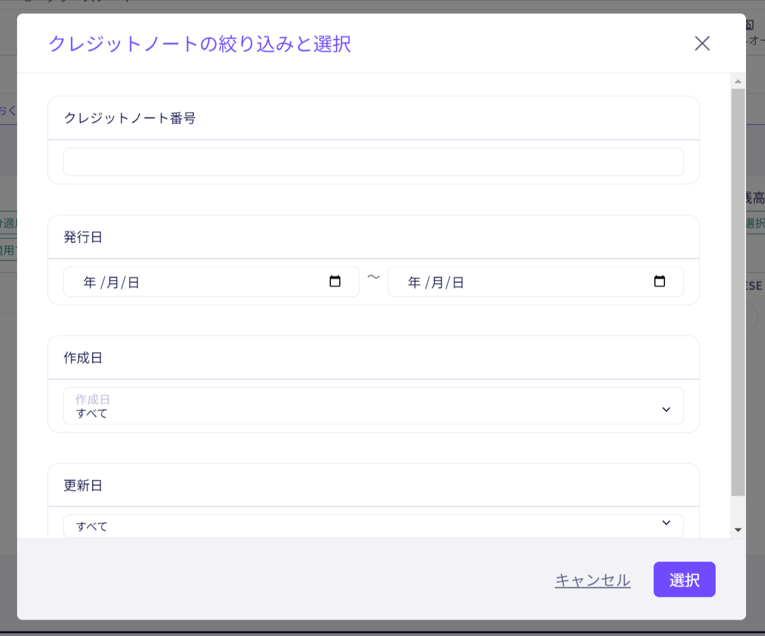Close the クレジットノートの絞り込みと選択 dialog
This screenshot has height=636, width=765.
point(702,44)
